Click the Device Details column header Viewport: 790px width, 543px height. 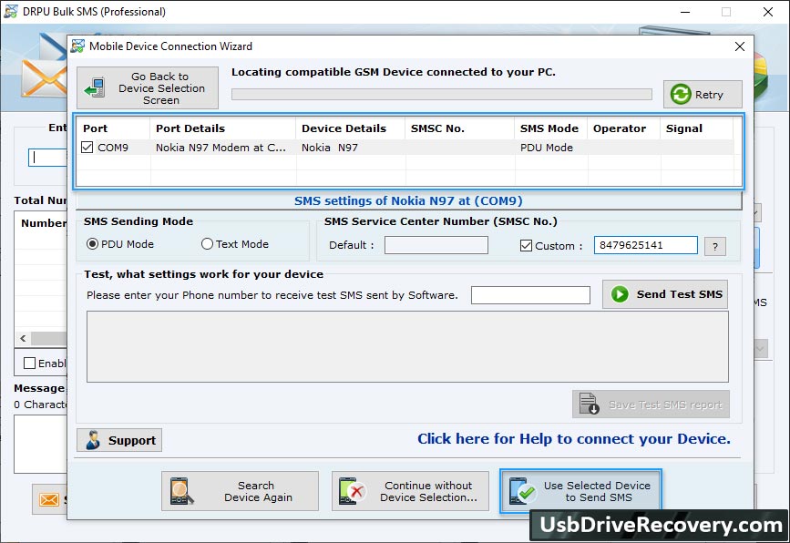pos(351,128)
